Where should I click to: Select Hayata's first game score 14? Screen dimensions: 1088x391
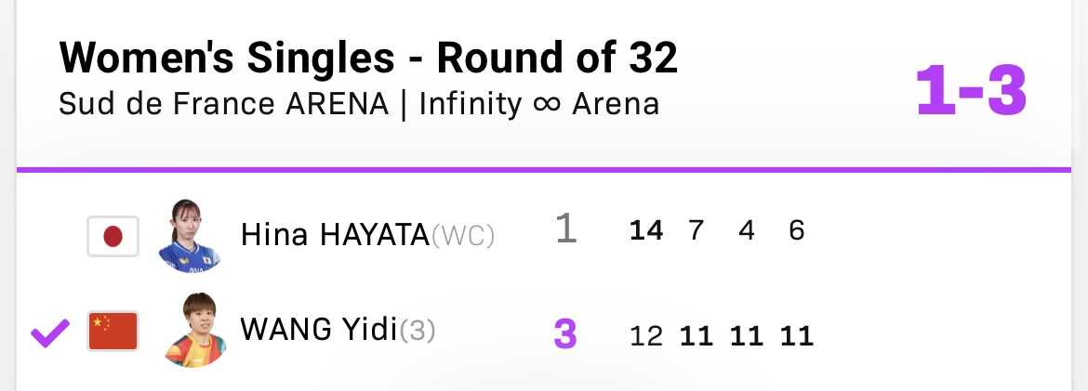click(x=646, y=230)
